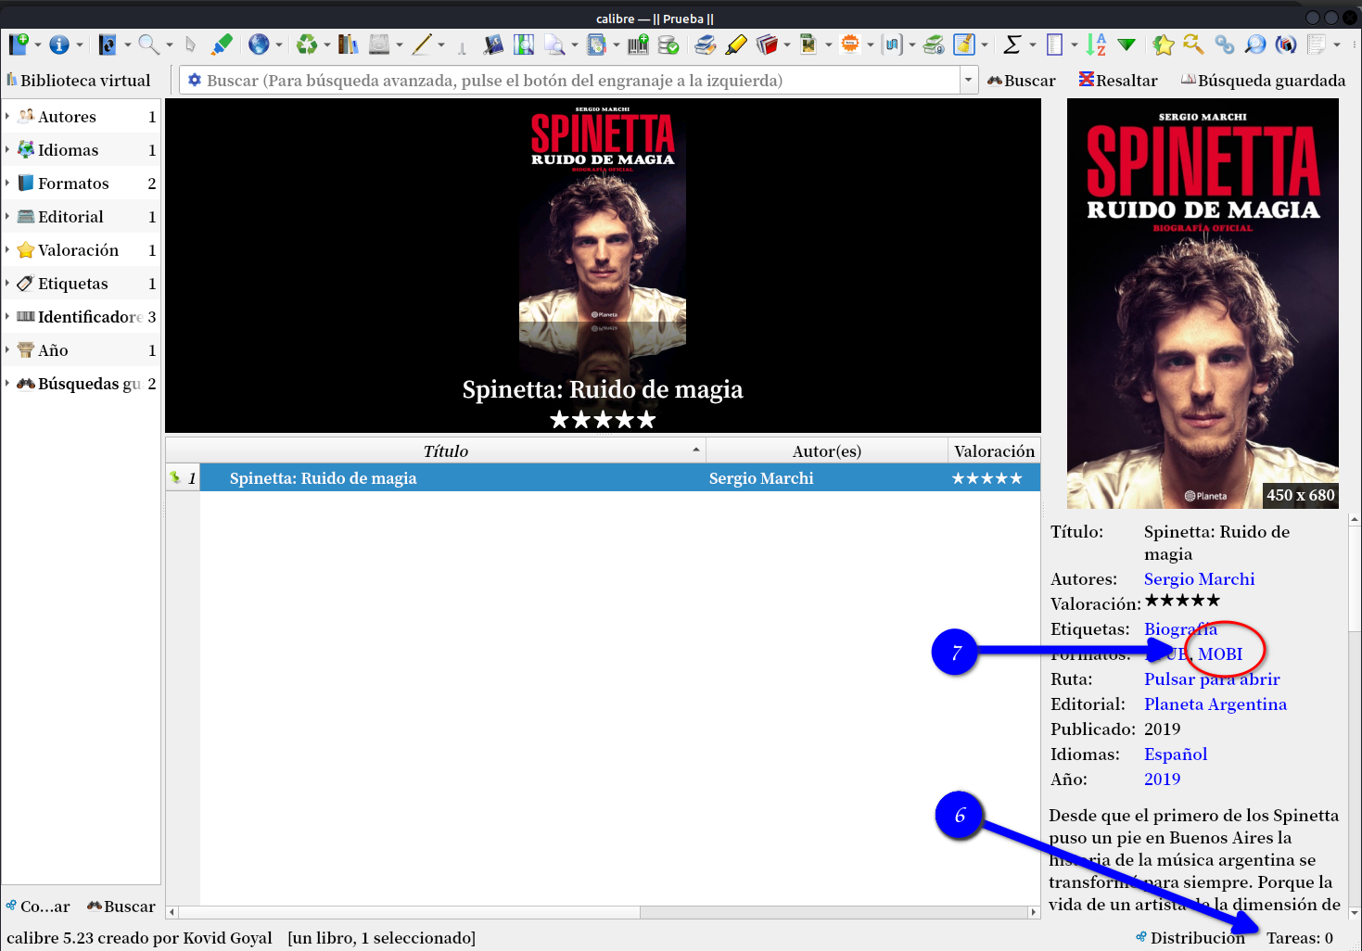The width and height of the screenshot is (1362, 951).
Task: Click the five-star rating in the Valoración column
Action: point(986,478)
